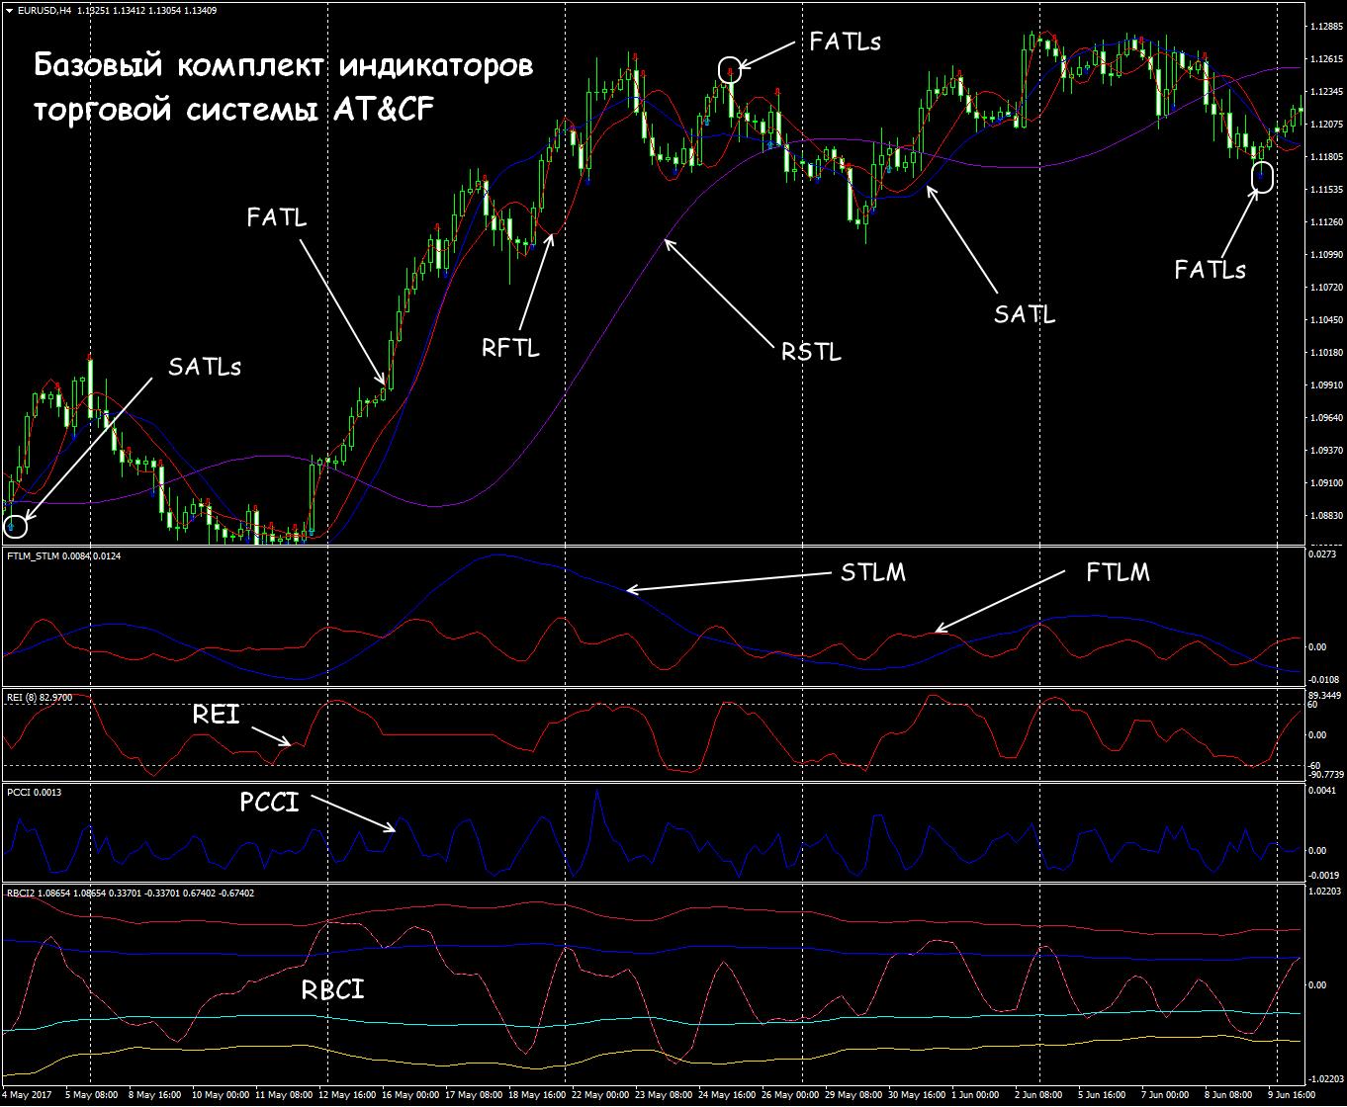Image resolution: width=1347 pixels, height=1107 pixels.
Task: Click the 5 May 08:00 time axis label
Action: tap(93, 1095)
